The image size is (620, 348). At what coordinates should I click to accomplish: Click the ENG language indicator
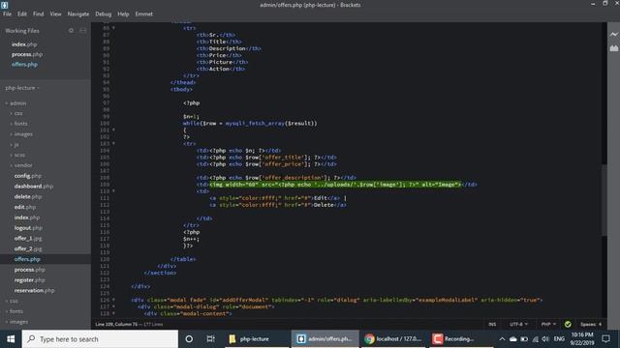click(559, 339)
